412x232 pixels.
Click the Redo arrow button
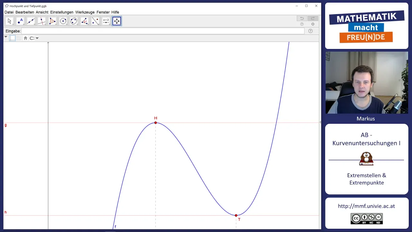(313, 18)
